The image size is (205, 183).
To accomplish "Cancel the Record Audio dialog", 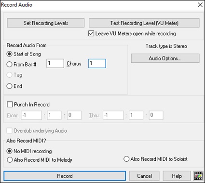I will tap(144, 176).
